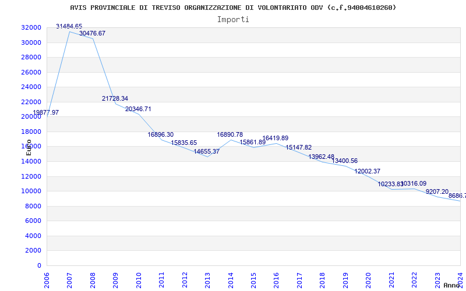Screen dimensions: 466x291
Task: Click the data label 21728.34
Action: (x=115, y=98)
